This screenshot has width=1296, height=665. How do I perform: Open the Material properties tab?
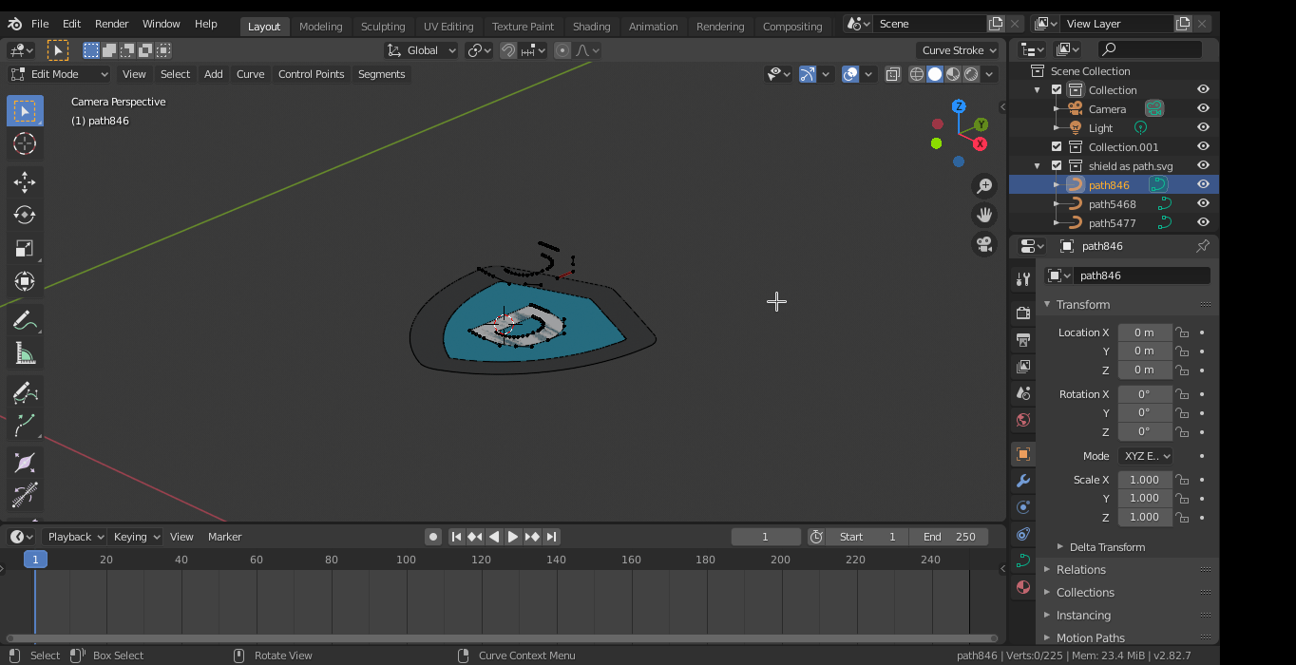1022,587
